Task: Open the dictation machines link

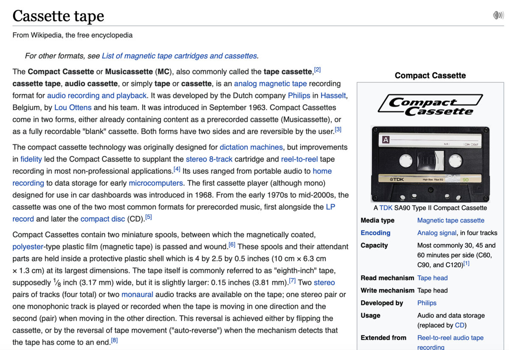Action: click(x=251, y=147)
